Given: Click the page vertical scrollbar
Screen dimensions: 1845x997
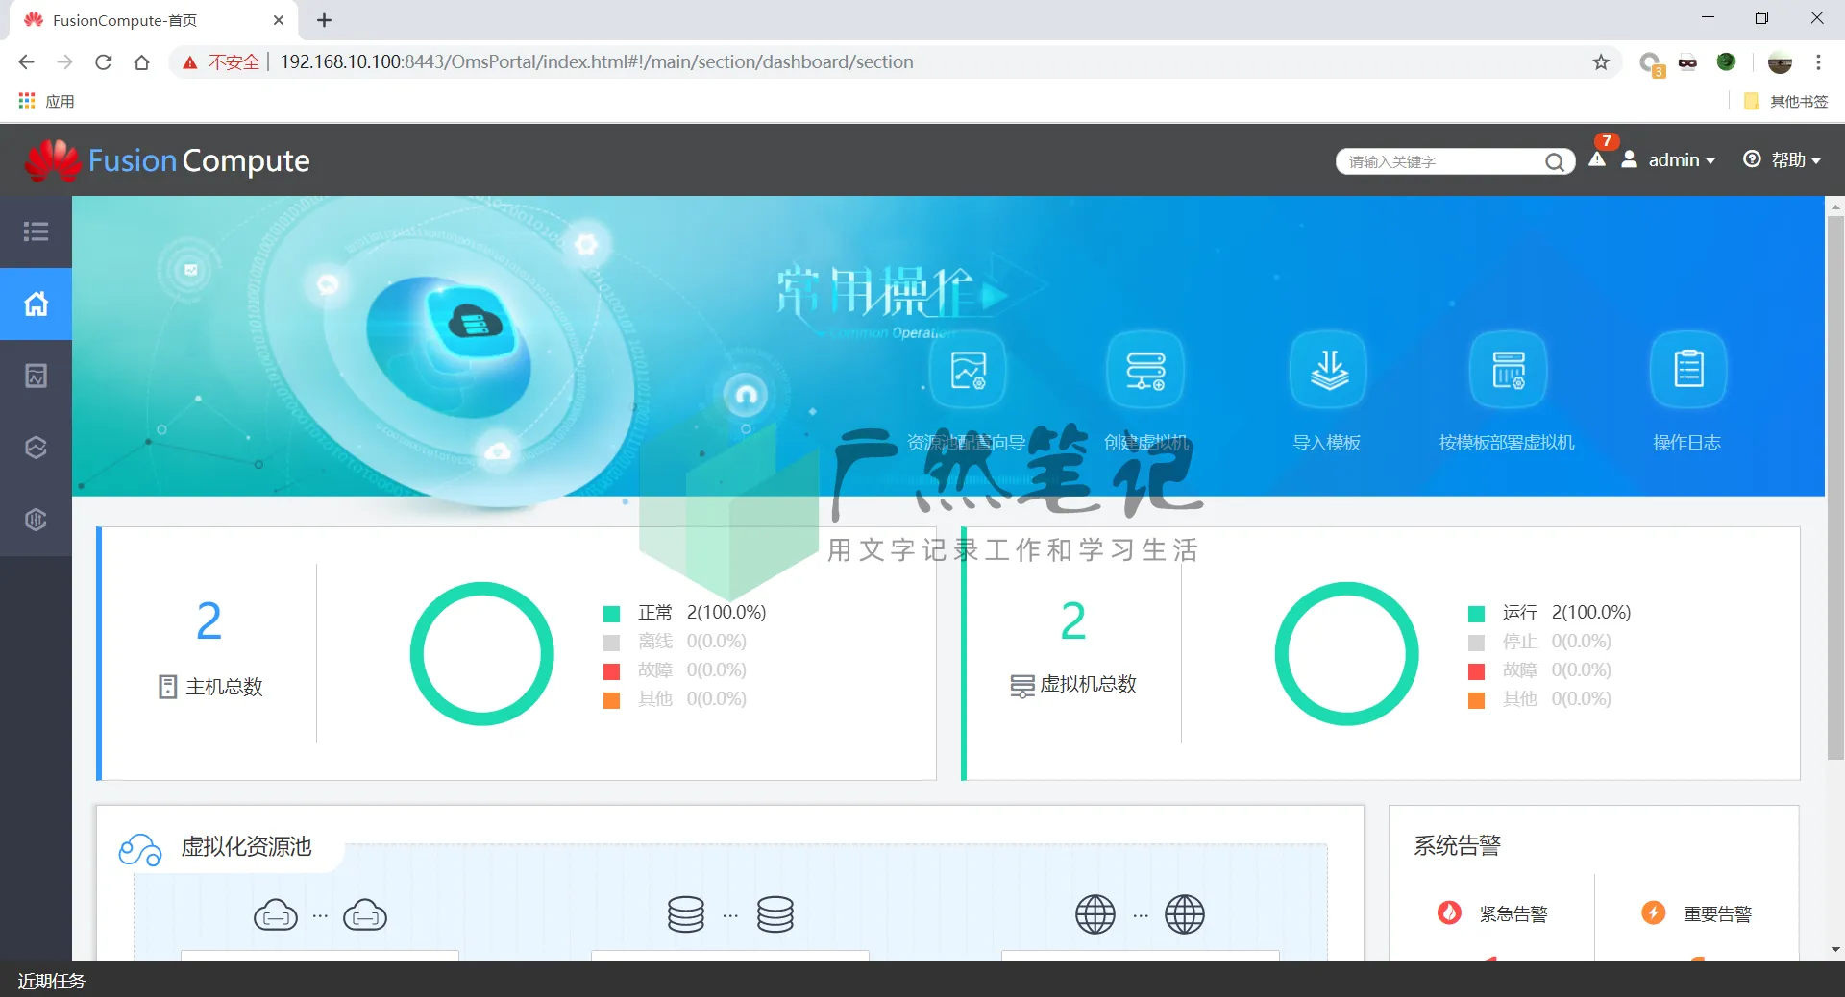Looking at the screenshot, I should click(1835, 487).
